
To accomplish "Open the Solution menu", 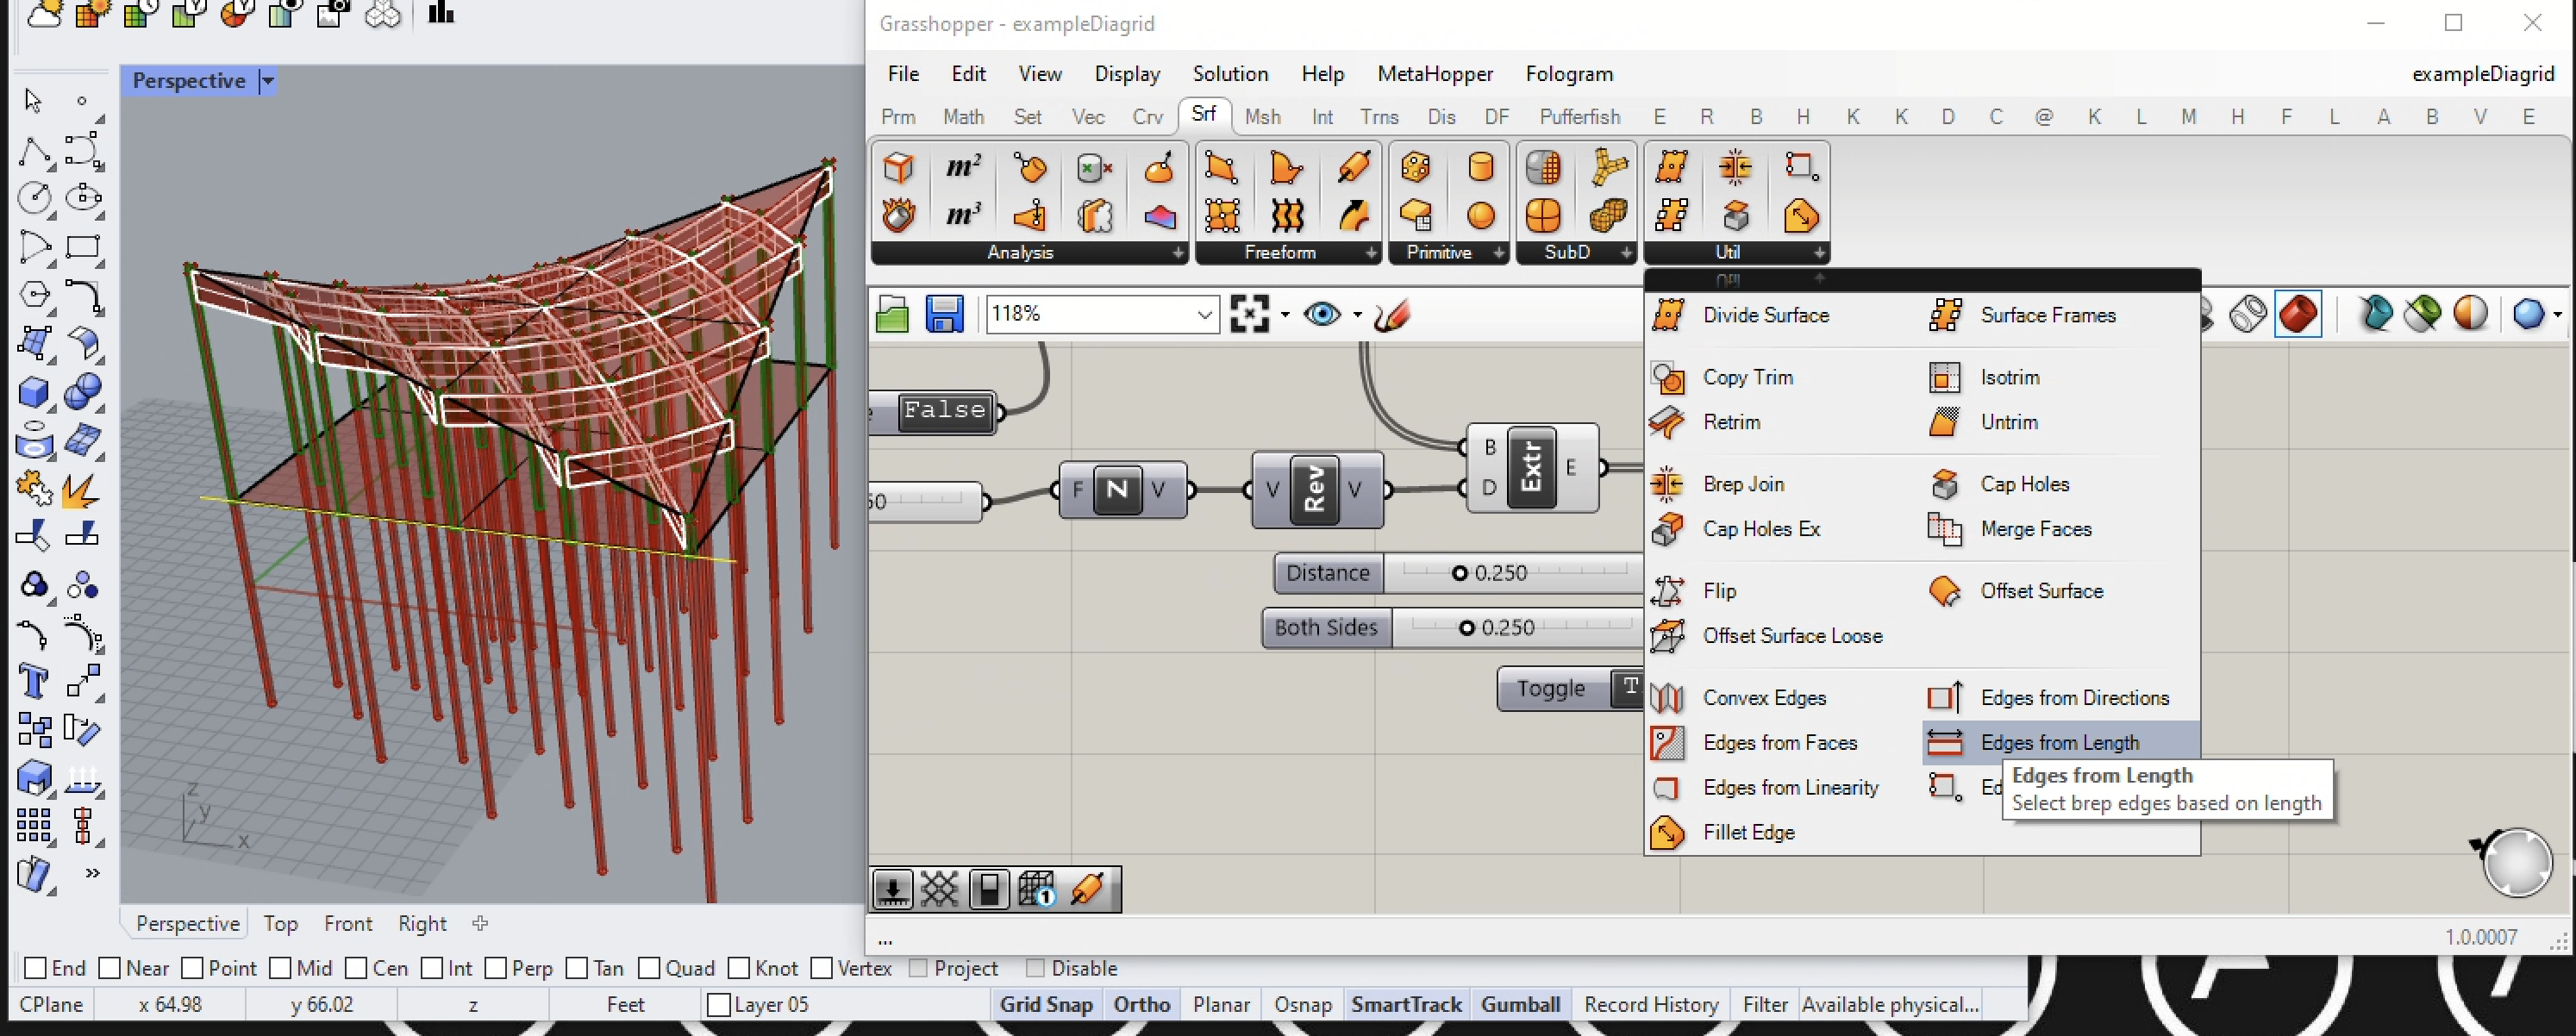I will (1230, 74).
